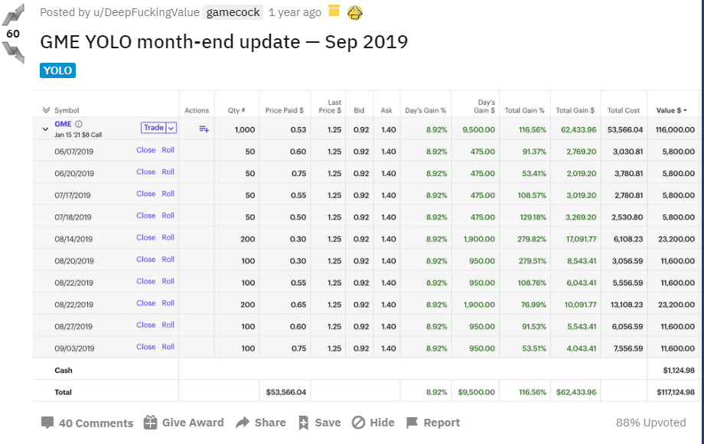The width and height of the screenshot is (704, 444).
Task: Downvote the GME YOLO post
Action: (x=13, y=52)
